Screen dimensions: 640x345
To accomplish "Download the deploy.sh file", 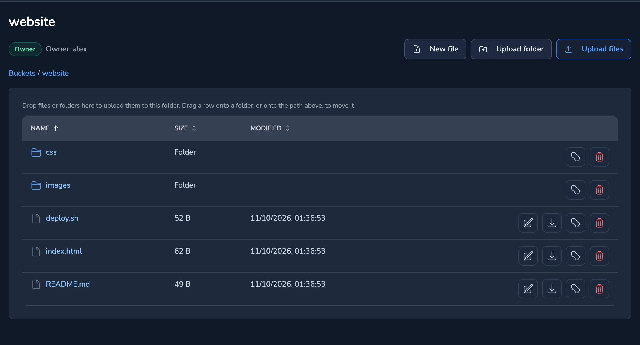I will [x=552, y=223].
